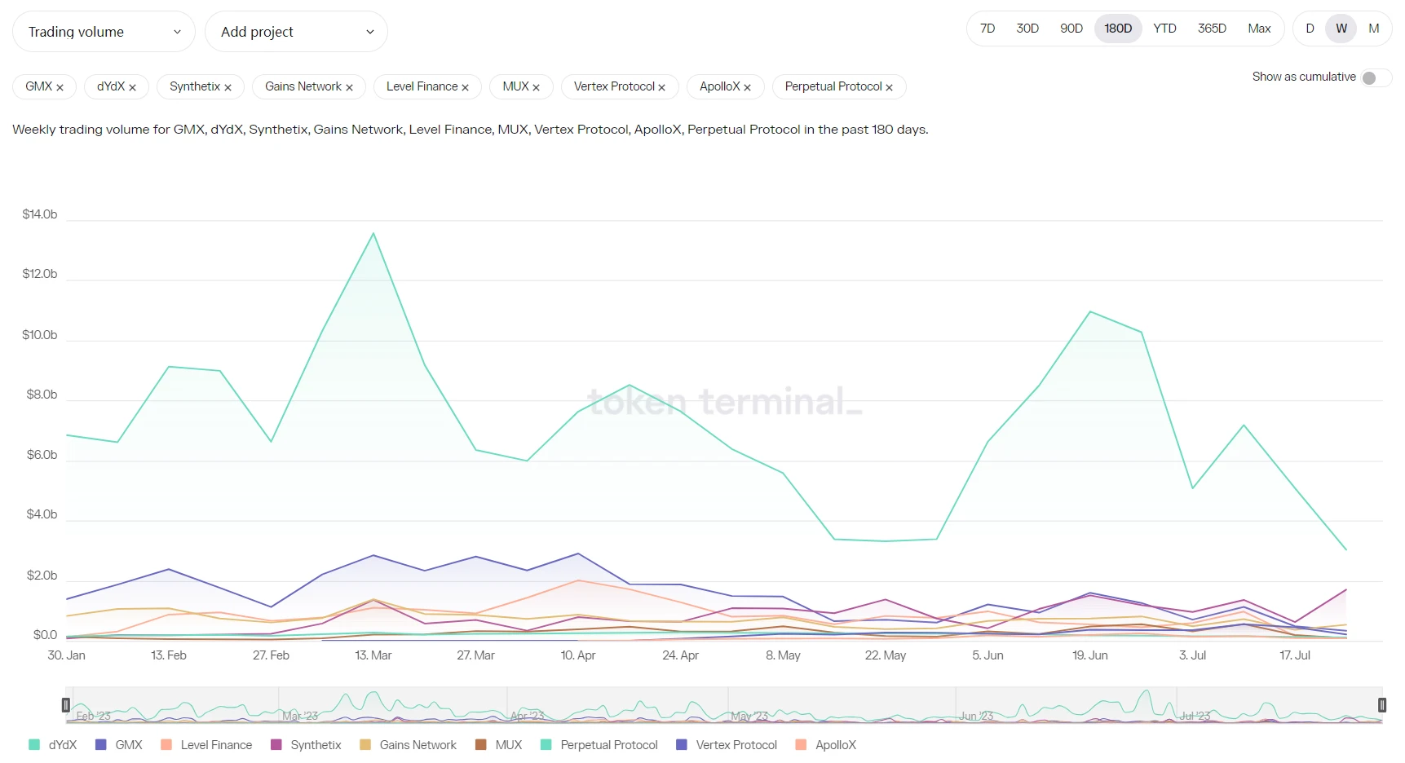Toggle dYdX series in the legend
The image size is (1405, 763).
click(52, 745)
